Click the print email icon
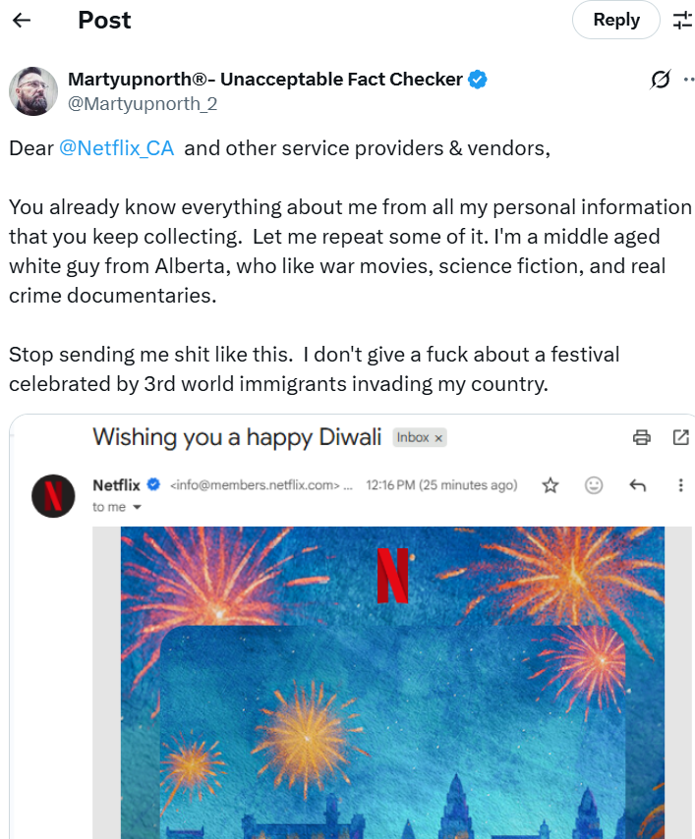Viewport: 695px width, 839px height. (642, 438)
